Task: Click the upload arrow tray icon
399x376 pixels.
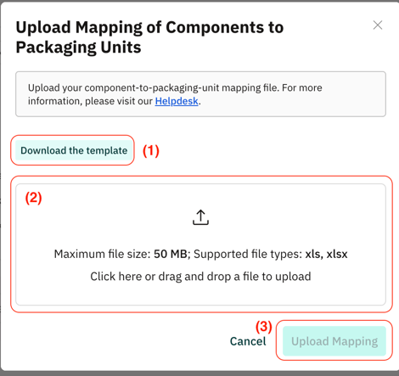Action: tap(200, 217)
